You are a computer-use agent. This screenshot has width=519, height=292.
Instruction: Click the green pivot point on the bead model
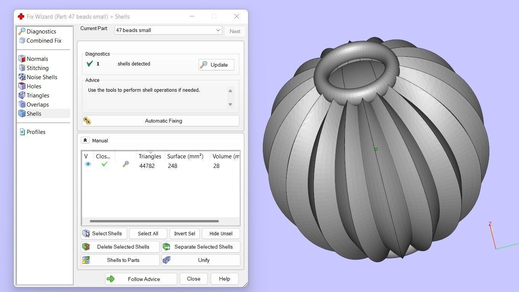[376, 149]
